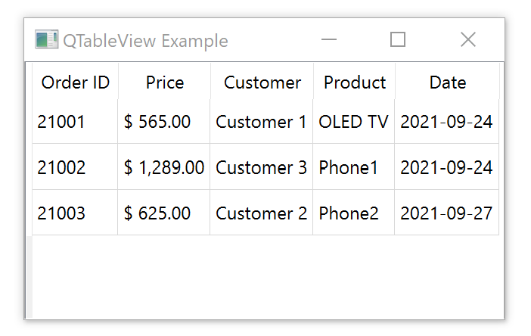Click the QTableView application icon in title bar
The width and height of the screenshot is (531, 336).
46,39
